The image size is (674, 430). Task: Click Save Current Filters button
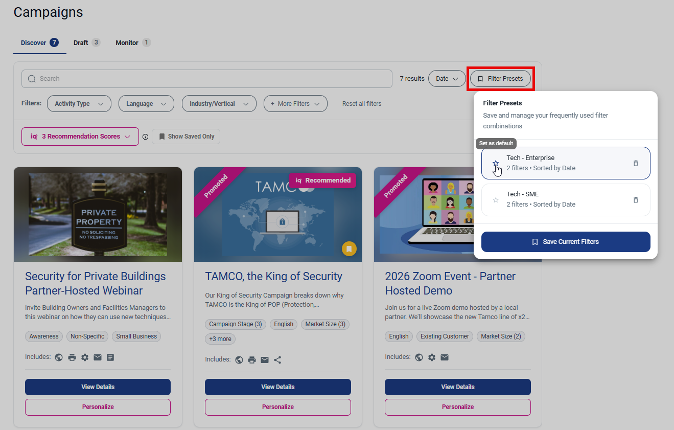click(566, 242)
